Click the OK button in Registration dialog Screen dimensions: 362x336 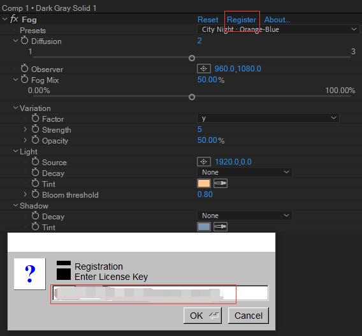[203, 316]
